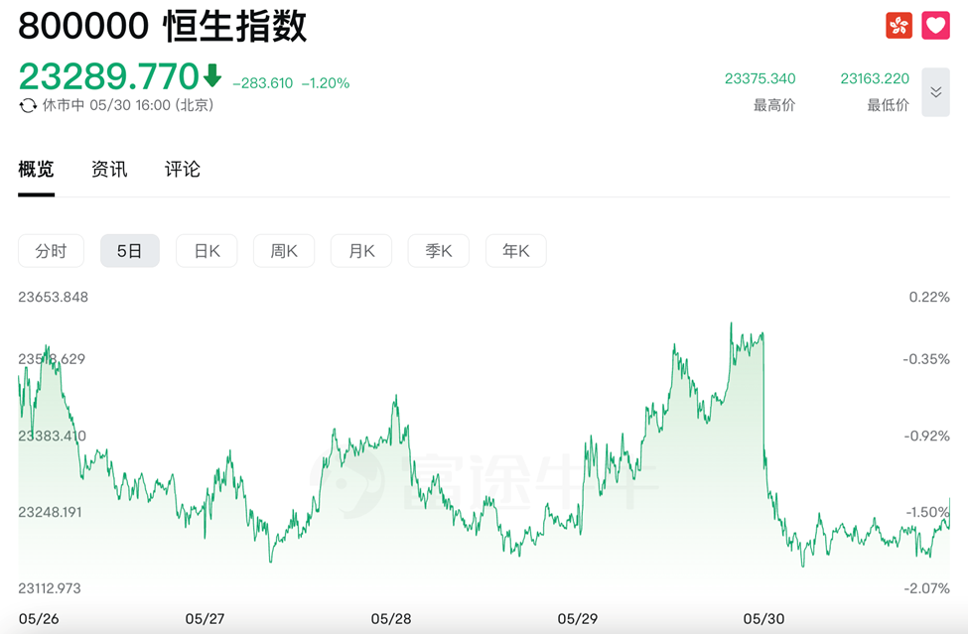
Task: Click the 23653.848 axis label
Action: pos(53,298)
